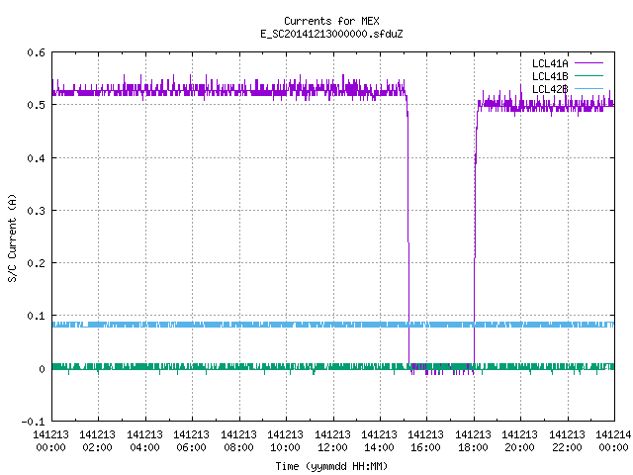Click the 141213 14:00 x-axis tick label

pos(379,440)
